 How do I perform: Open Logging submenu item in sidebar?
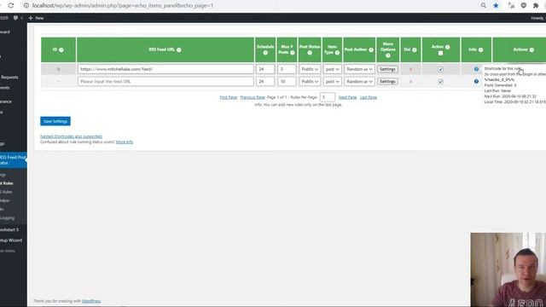point(8,218)
